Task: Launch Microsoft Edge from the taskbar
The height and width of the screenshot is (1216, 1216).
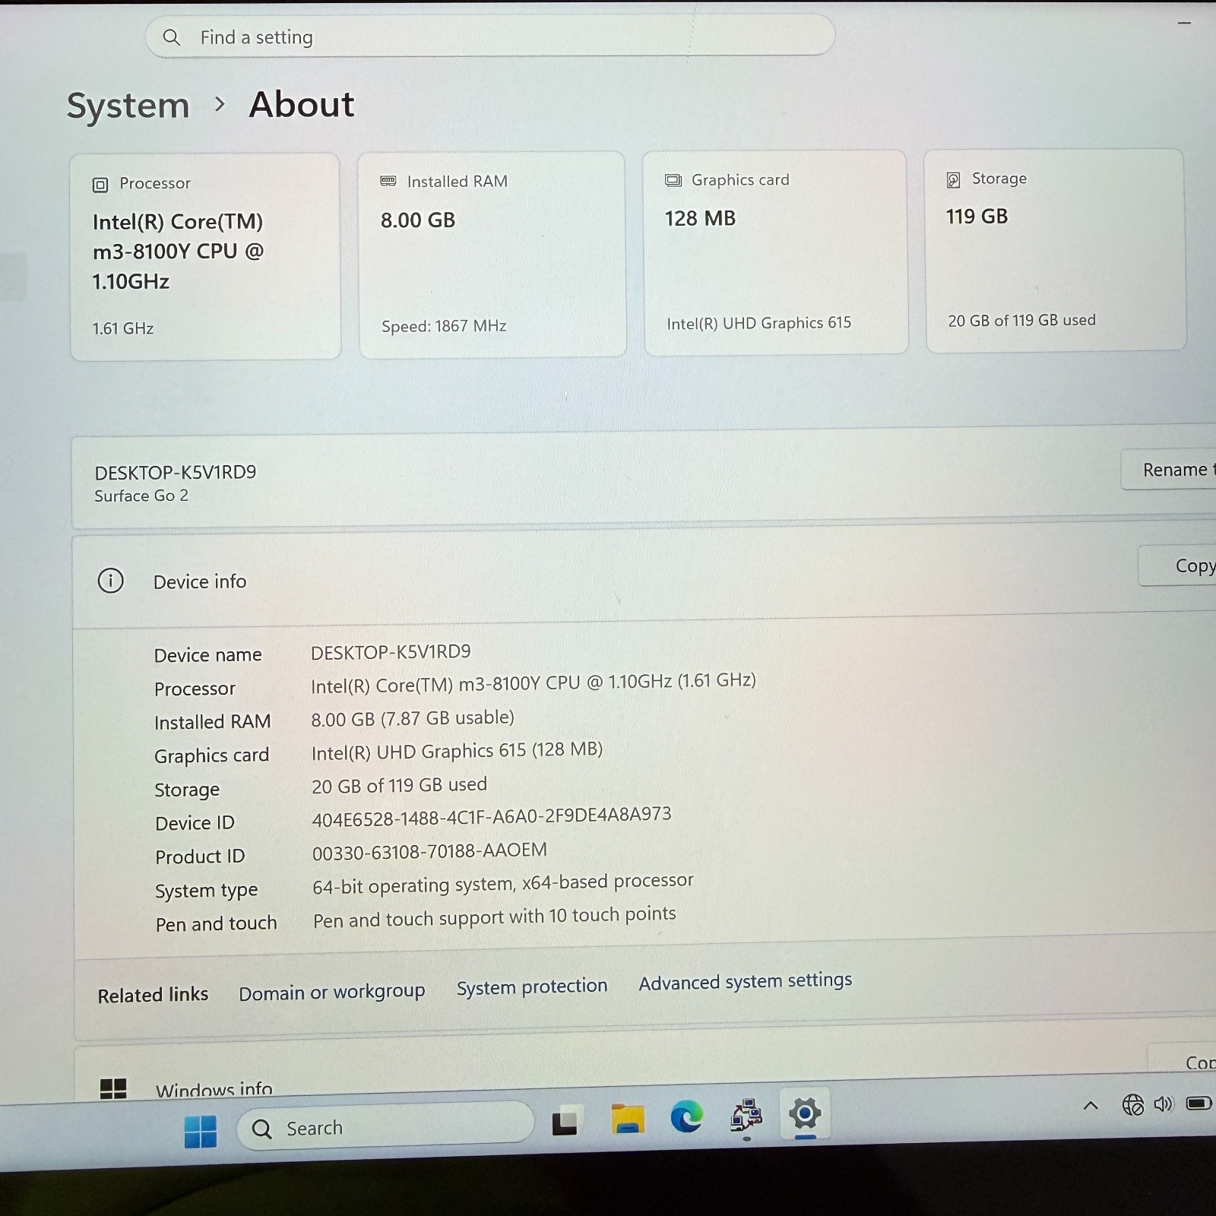Action: point(686,1116)
